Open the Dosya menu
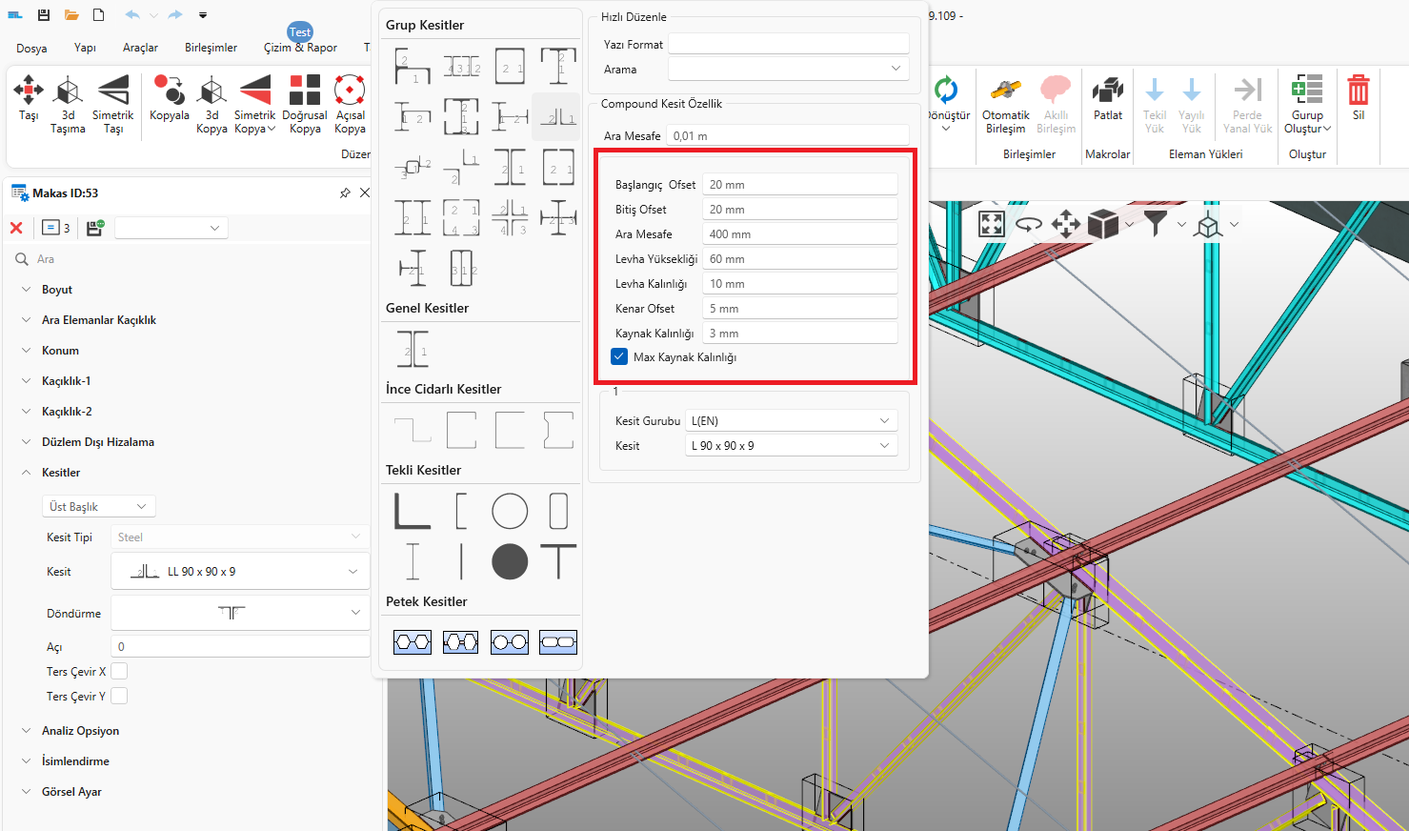Viewport: 1409px width, 831px height. [x=31, y=48]
